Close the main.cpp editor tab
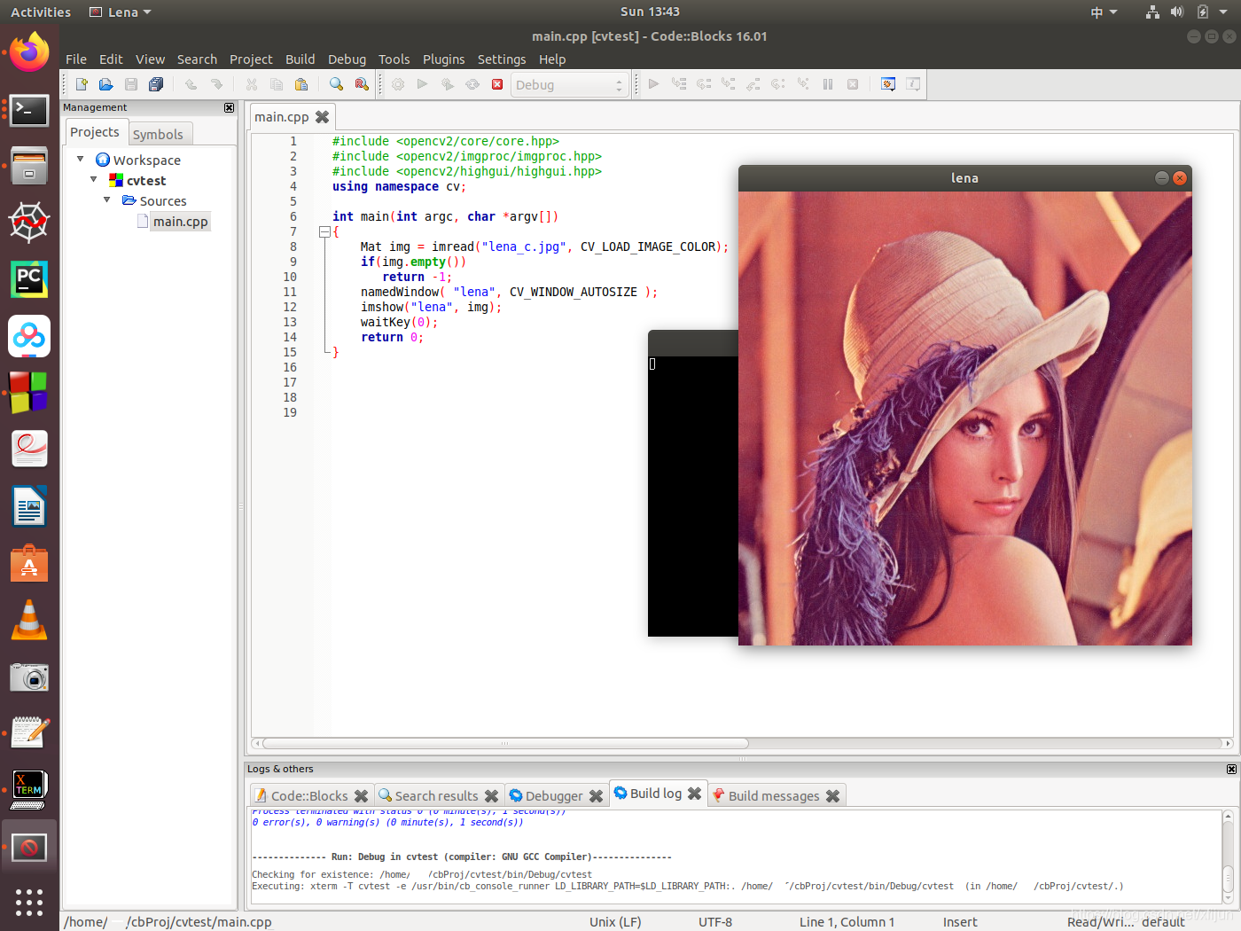 pyautogui.click(x=323, y=117)
